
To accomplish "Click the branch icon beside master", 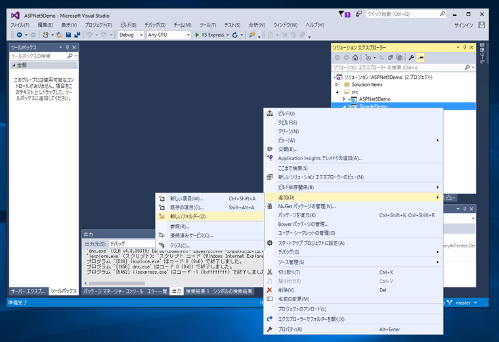I will click(449, 303).
